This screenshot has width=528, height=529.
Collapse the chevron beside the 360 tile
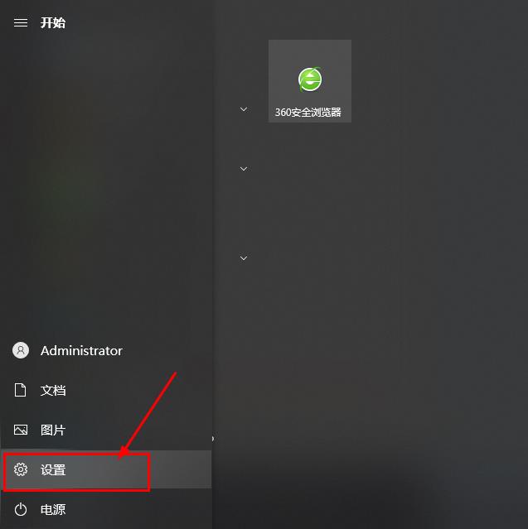point(244,109)
